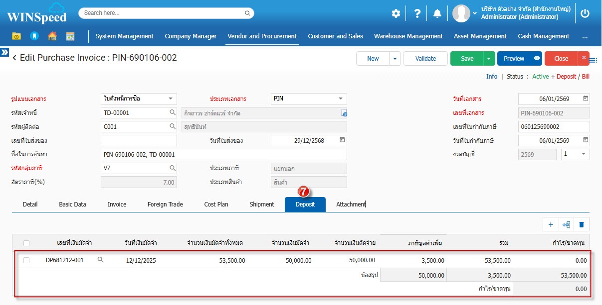The image size is (602, 305).
Task: Click the help question mark icon
Action: click(417, 13)
